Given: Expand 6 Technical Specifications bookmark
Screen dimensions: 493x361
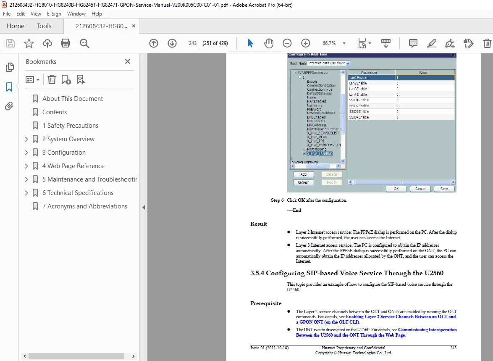Looking at the screenshot, I should point(26,193).
